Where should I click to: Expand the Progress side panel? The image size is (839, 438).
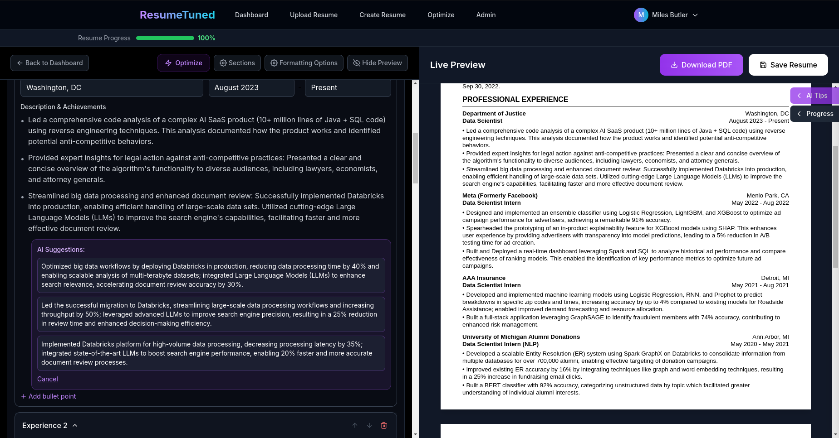point(814,114)
